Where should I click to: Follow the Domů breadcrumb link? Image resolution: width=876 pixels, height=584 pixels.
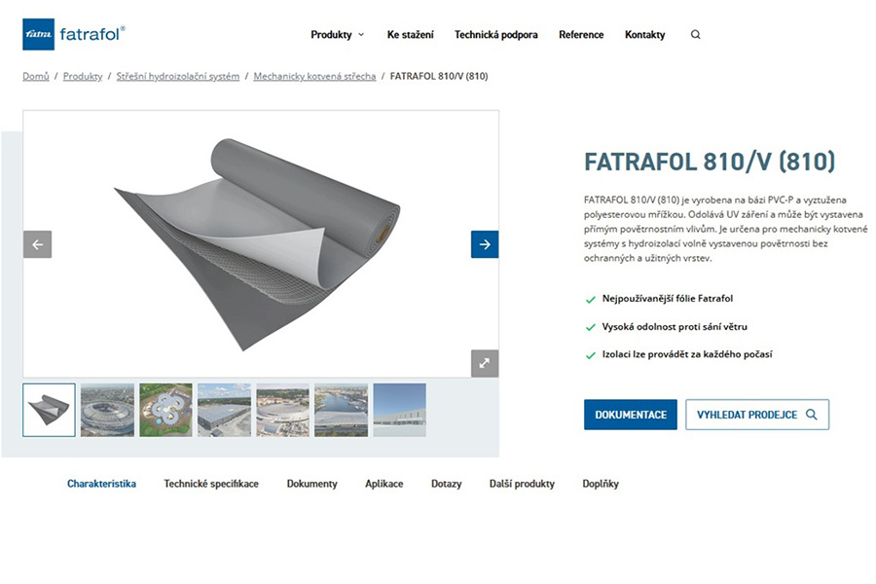pos(36,76)
